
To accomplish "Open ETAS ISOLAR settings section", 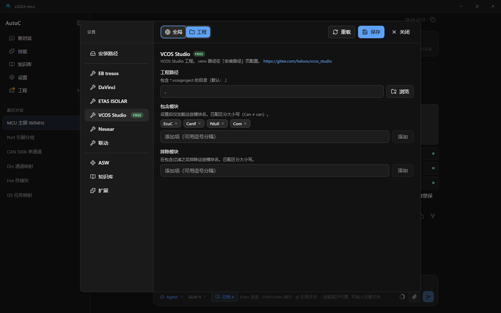I will coord(117,101).
